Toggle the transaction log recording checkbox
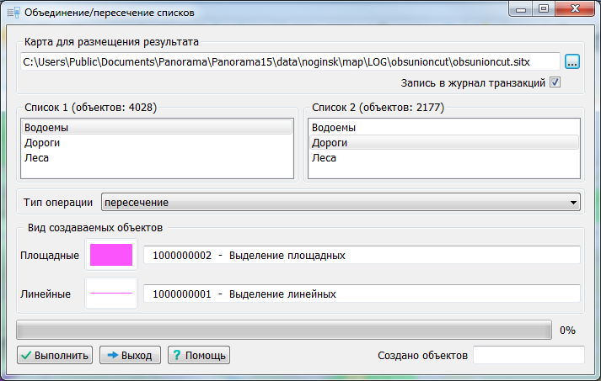 555,82
